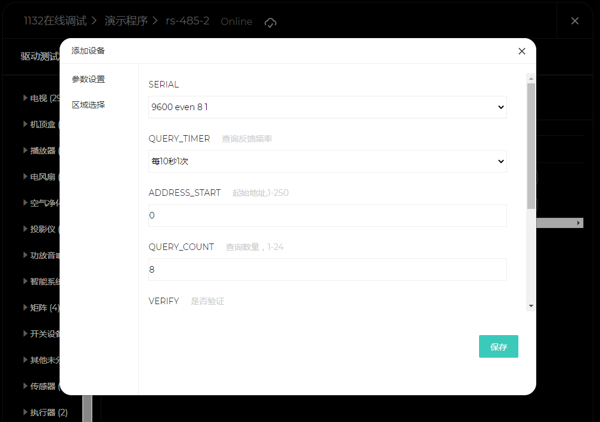Click the dialog vertical scrollbar thumb
The height and width of the screenshot is (422, 600).
(531, 146)
